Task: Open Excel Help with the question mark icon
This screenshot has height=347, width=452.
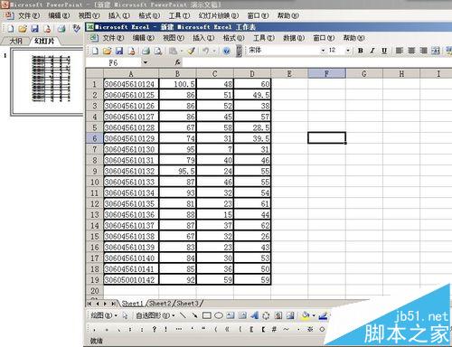Action: point(227,51)
